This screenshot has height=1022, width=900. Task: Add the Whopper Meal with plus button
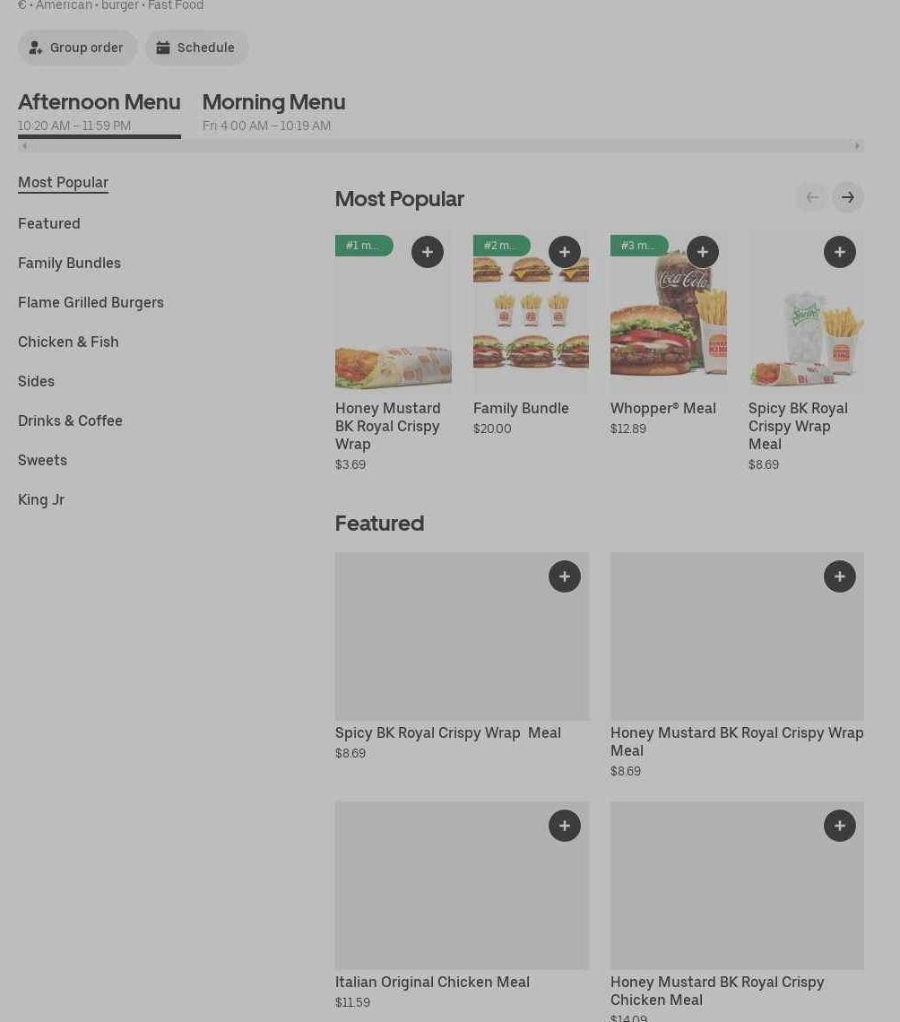point(703,253)
